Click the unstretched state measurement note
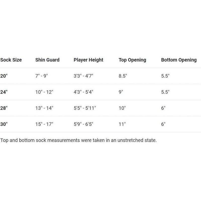This screenshot has width=201, height=201. pyautogui.click(x=78, y=140)
